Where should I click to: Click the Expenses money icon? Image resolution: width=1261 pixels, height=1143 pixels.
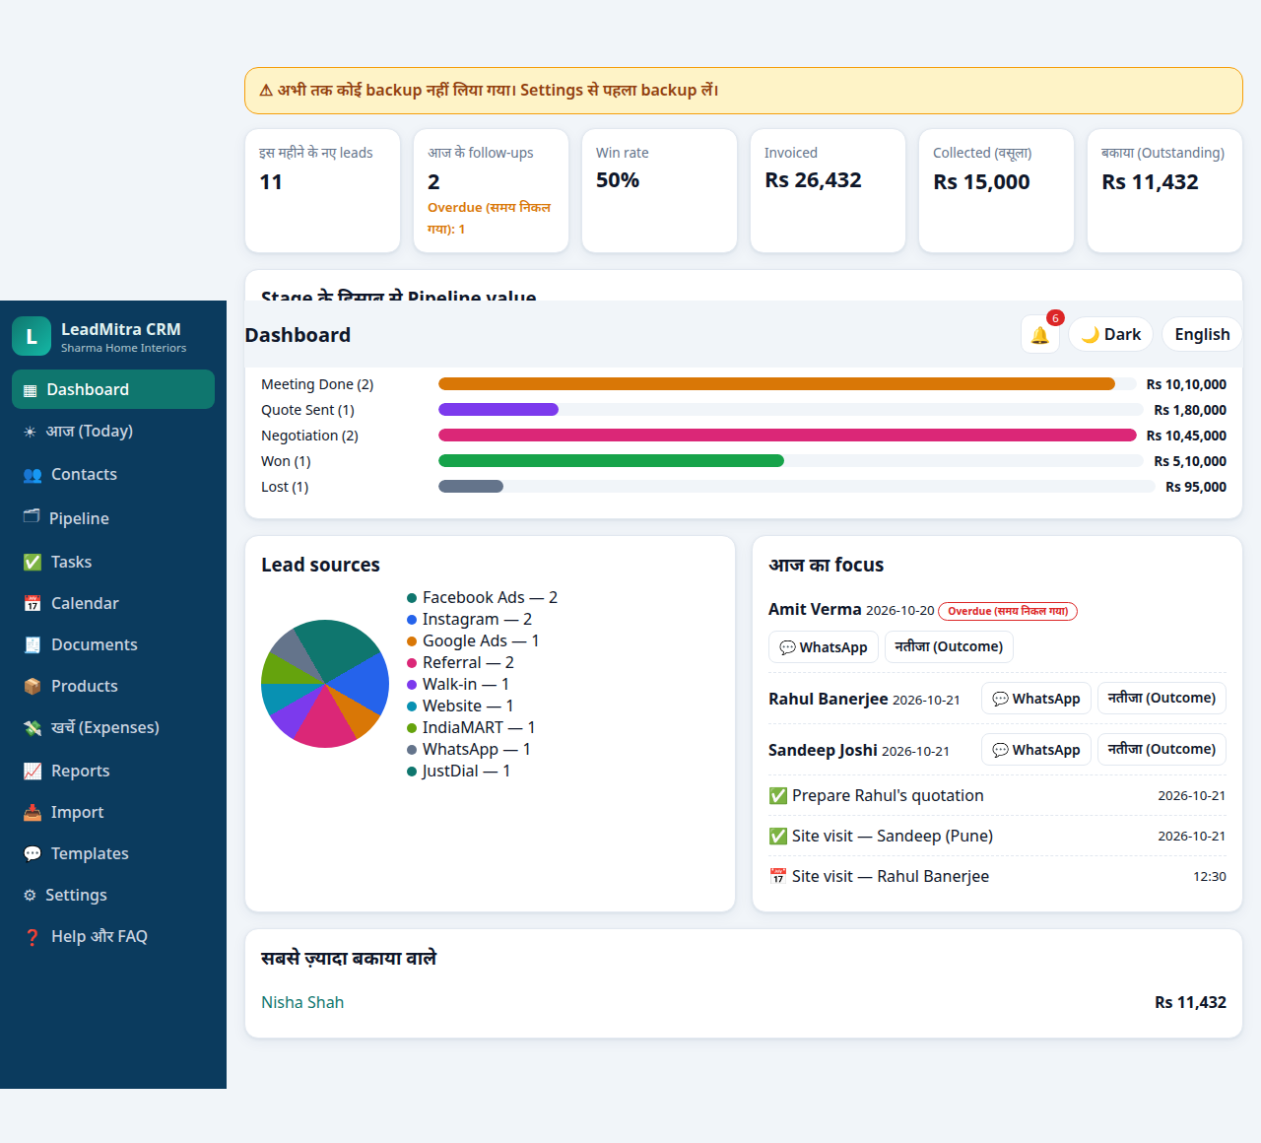coord(33,727)
